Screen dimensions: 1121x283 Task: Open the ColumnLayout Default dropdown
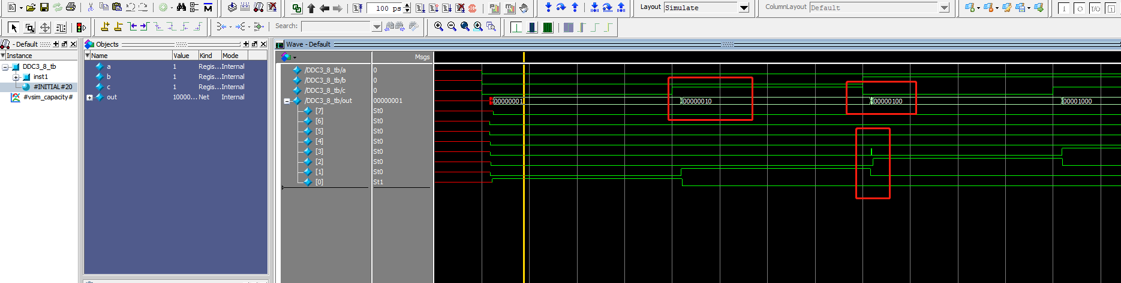tap(944, 8)
